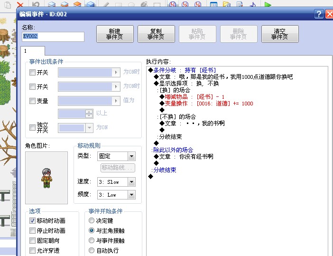333x256 pixels.
Task: Select the [不换] 的场合 branch line
Action: (x=176, y=117)
